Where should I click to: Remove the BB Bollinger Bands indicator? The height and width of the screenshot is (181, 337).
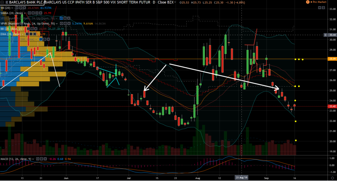click(x=36, y=29)
